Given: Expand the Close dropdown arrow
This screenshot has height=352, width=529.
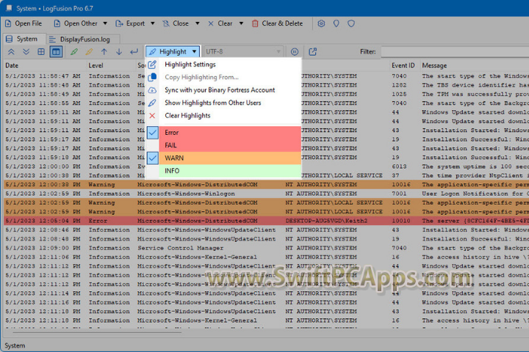Looking at the screenshot, I should (x=198, y=23).
